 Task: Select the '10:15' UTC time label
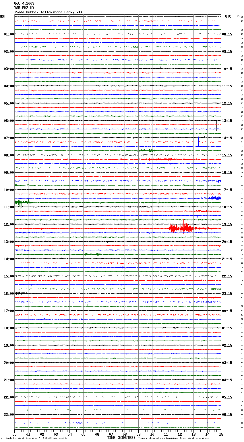pos(227,69)
